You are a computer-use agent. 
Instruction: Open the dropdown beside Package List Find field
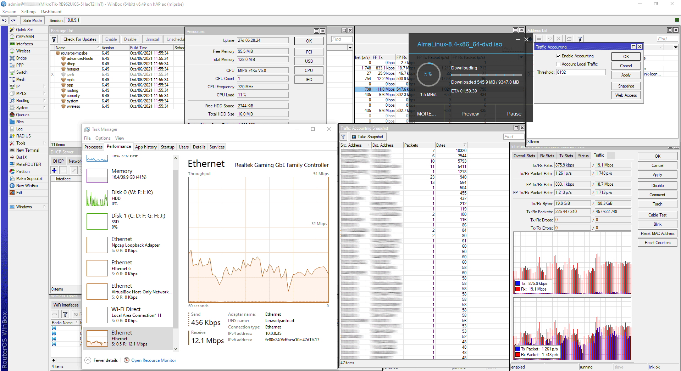pyautogui.click(x=350, y=47)
